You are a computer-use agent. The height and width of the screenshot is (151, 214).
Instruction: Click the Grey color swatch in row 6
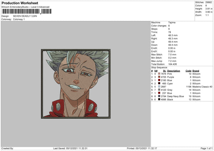tap(159, 90)
